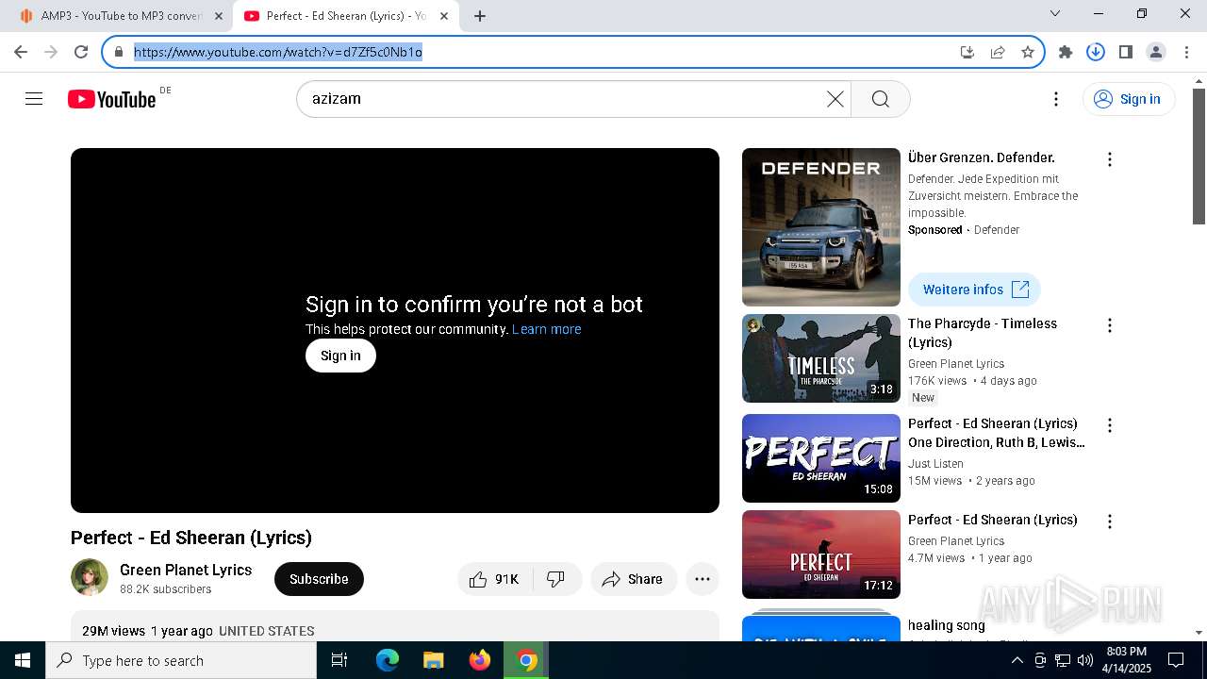This screenshot has width=1207, height=679.
Task: Open Defender ad thumbnail
Action: tap(821, 227)
